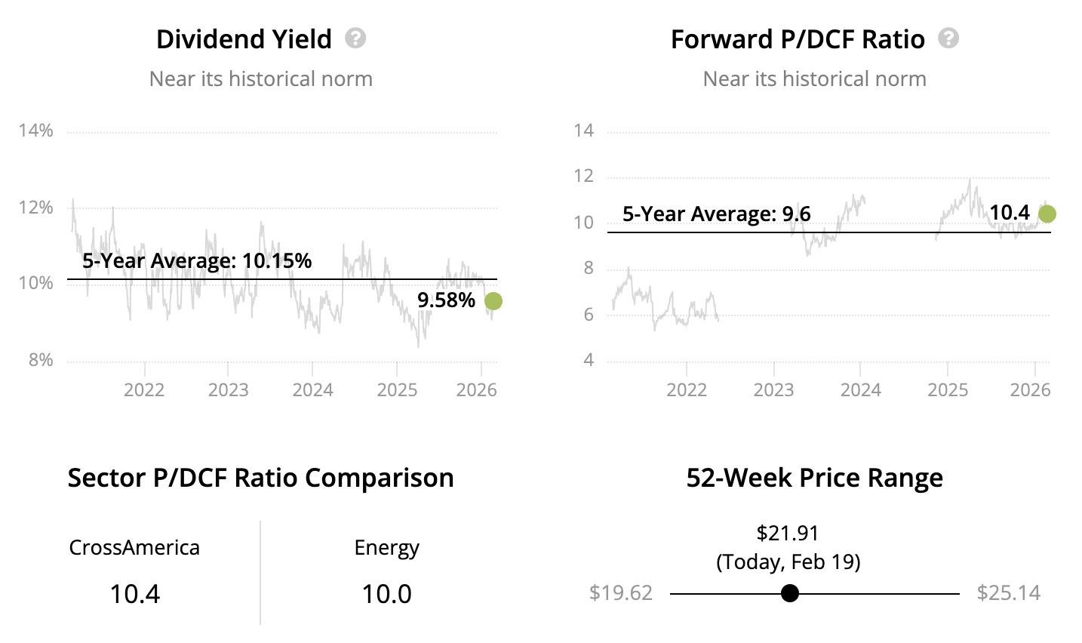Click 2025 on the Dividend Yield axis

pos(397,390)
